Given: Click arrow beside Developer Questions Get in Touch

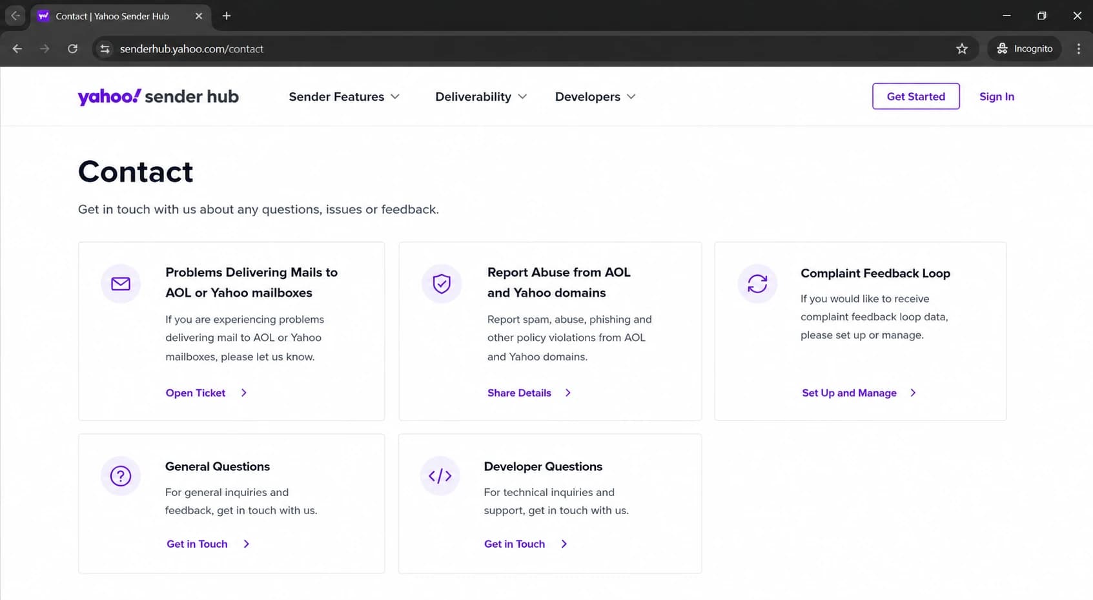Looking at the screenshot, I should (564, 544).
